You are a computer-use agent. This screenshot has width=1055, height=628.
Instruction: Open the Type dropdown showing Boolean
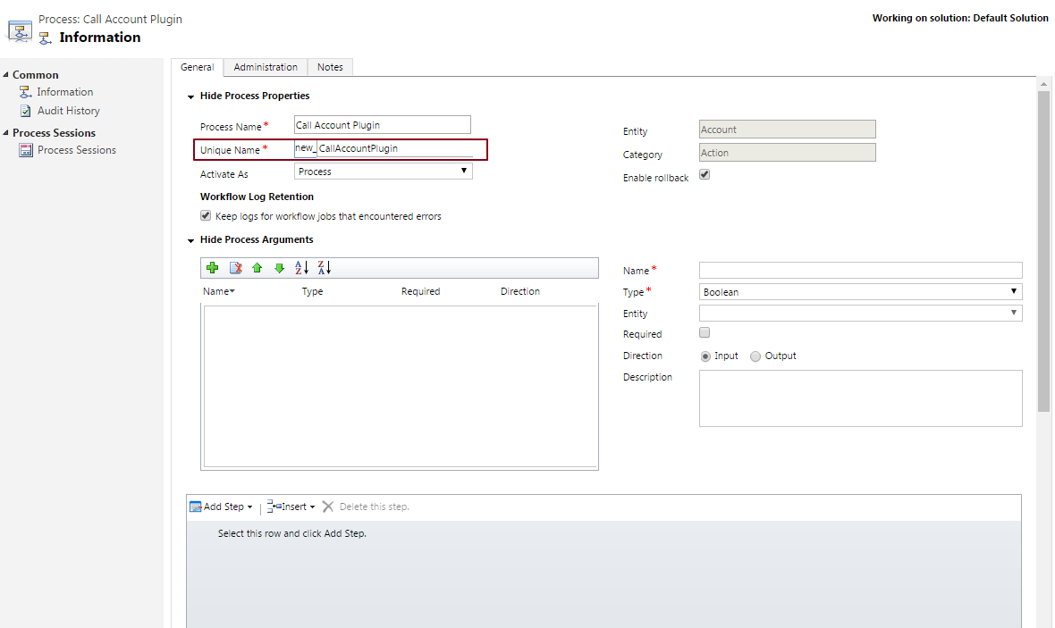1013,290
